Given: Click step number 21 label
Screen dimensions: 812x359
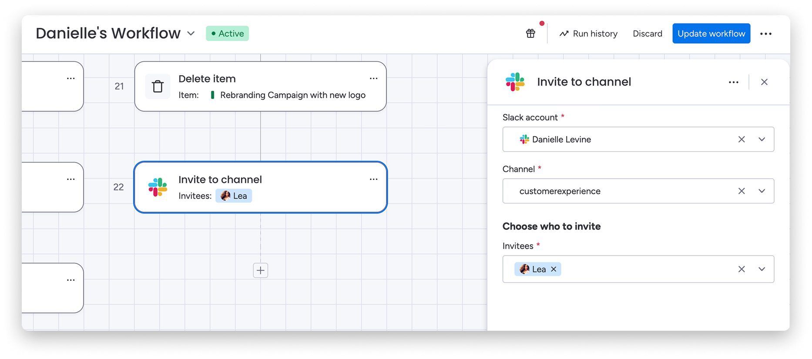Looking at the screenshot, I should coord(119,86).
